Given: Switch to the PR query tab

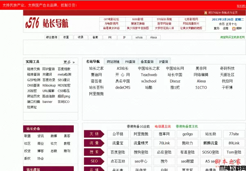Looking at the screenshot, I should coord(110,37).
